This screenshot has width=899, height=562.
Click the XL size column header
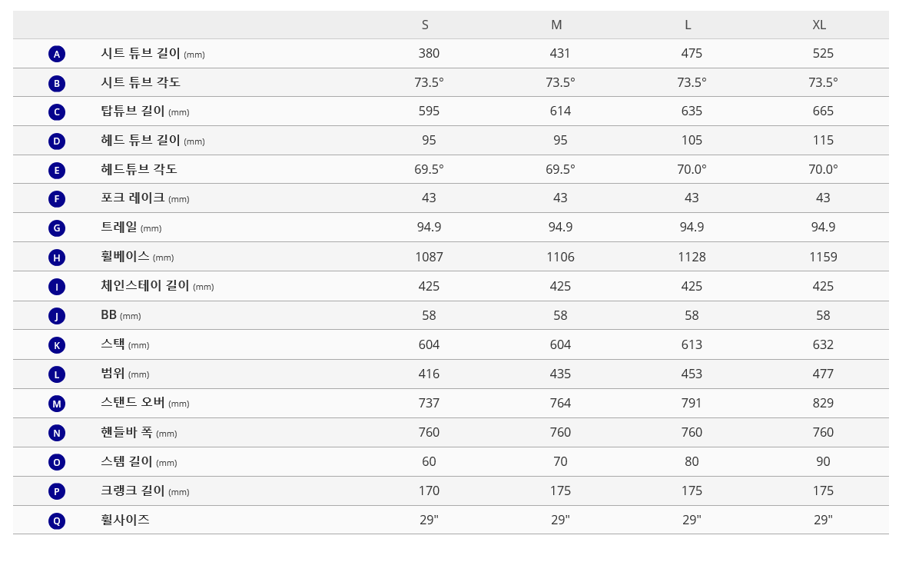[x=819, y=25]
